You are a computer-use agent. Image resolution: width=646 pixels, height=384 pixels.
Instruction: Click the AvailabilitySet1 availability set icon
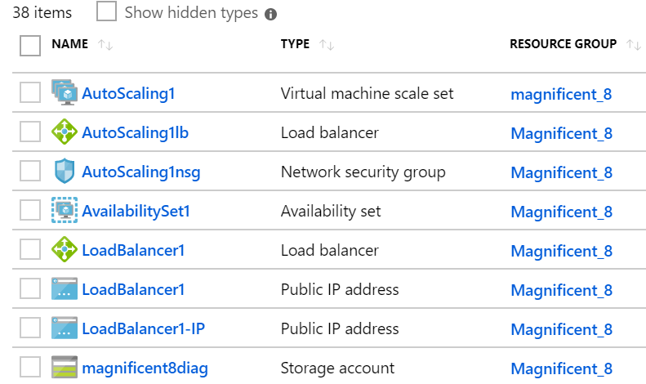click(65, 210)
